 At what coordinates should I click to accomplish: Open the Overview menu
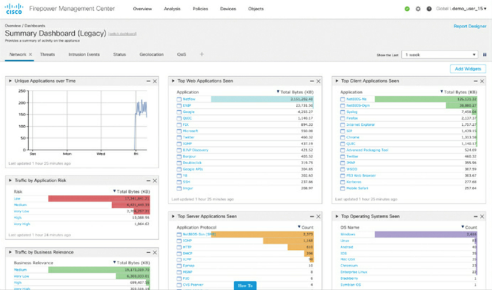[x=143, y=9]
